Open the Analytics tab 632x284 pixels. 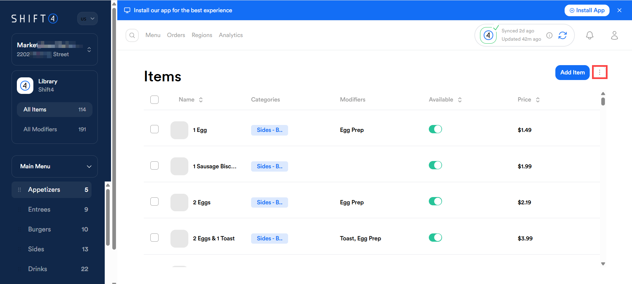point(231,35)
